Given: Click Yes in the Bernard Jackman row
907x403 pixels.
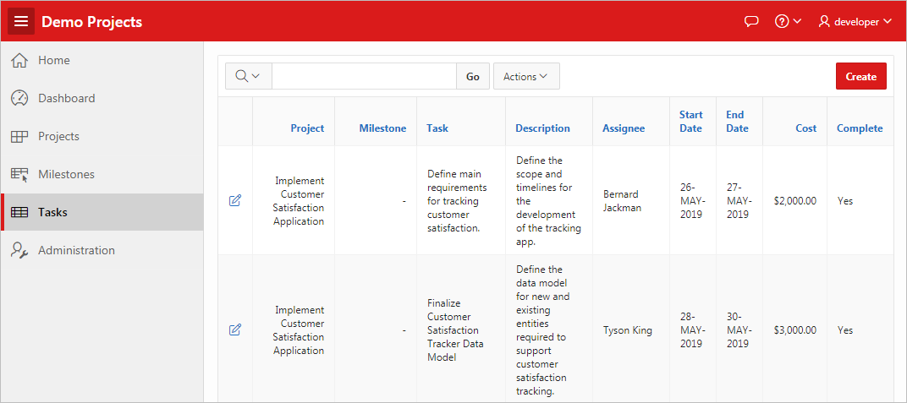Looking at the screenshot, I should coord(844,201).
